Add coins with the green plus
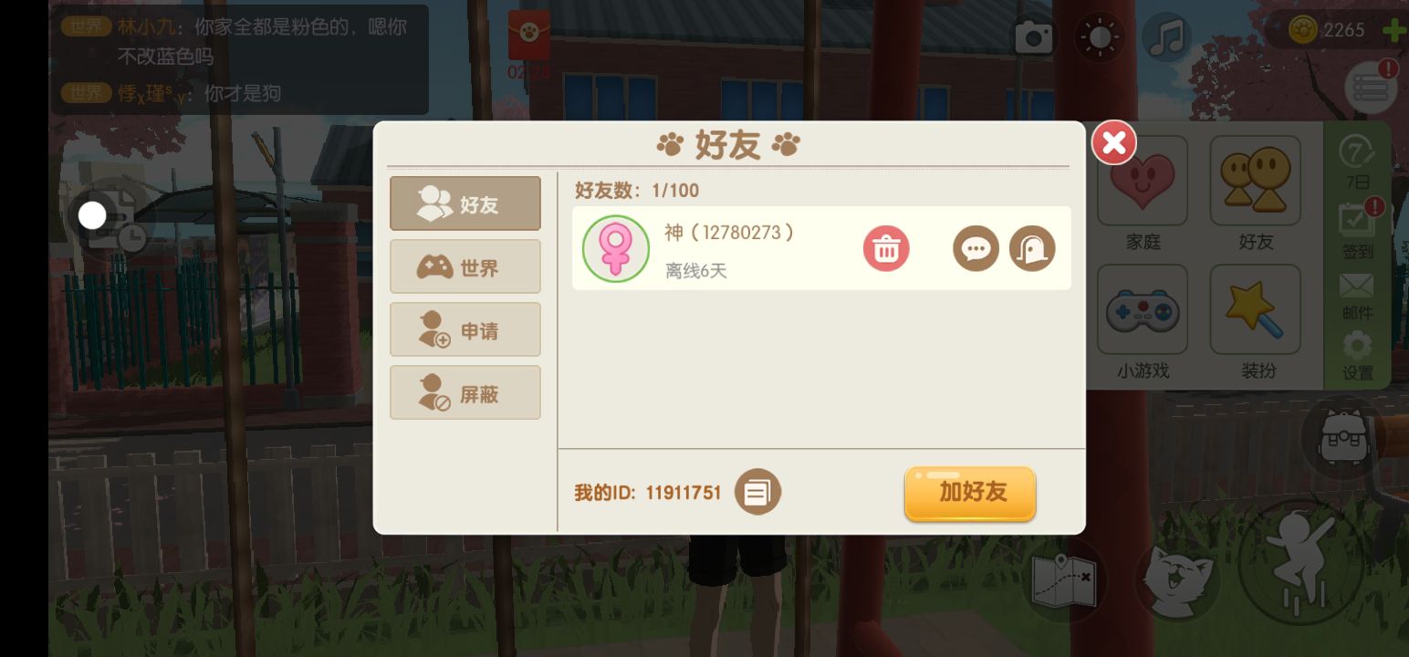The height and width of the screenshot is (657, 1409). click(1394, 30)
